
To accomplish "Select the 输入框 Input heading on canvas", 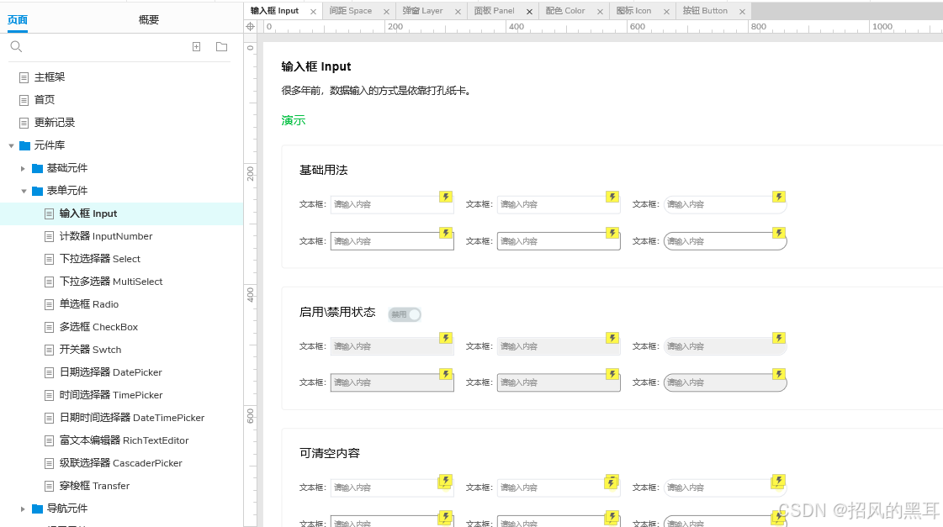I will 316,66.
